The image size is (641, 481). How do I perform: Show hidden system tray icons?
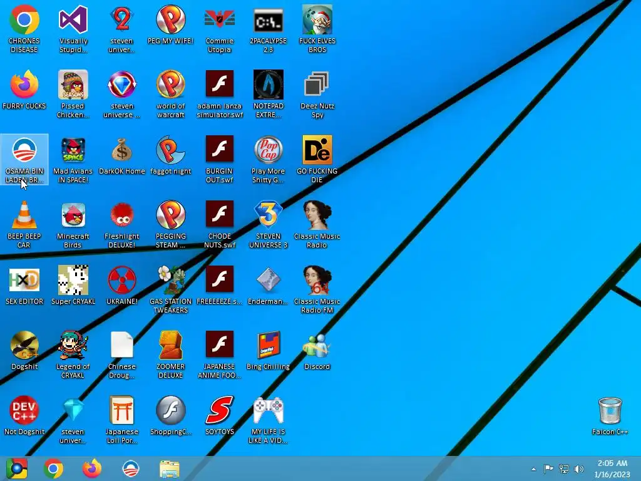pyautogui.click(x=533, y=469)
